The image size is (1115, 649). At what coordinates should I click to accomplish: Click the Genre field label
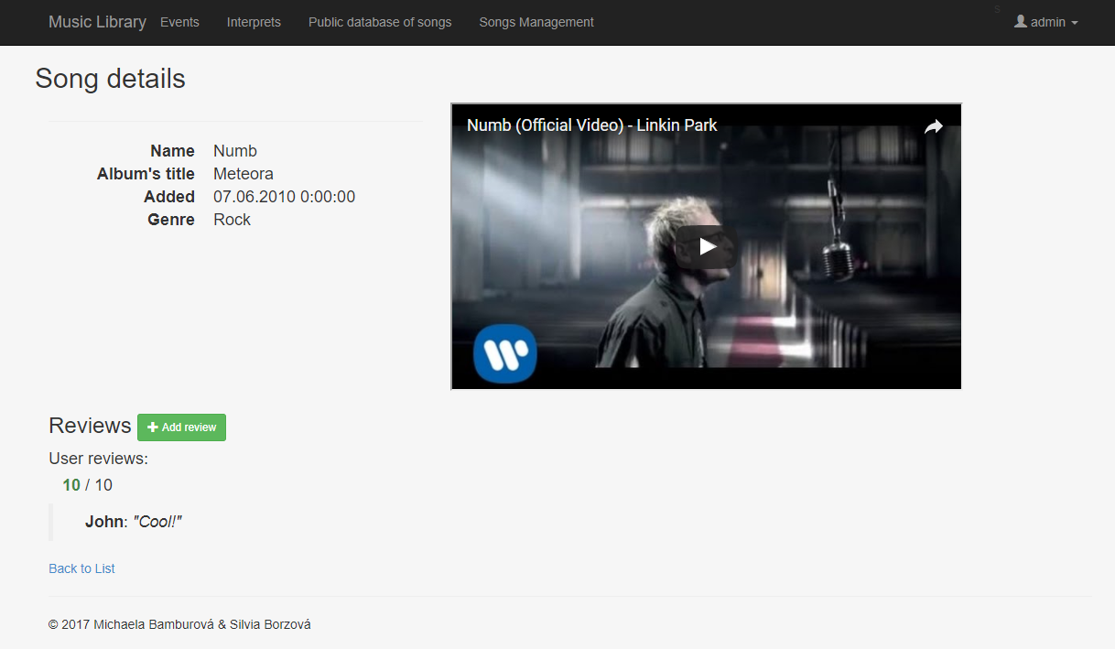171,220
